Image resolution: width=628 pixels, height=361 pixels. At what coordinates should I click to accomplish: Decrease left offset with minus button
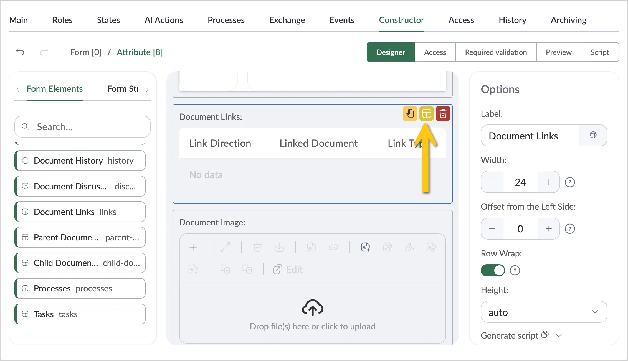492,228
